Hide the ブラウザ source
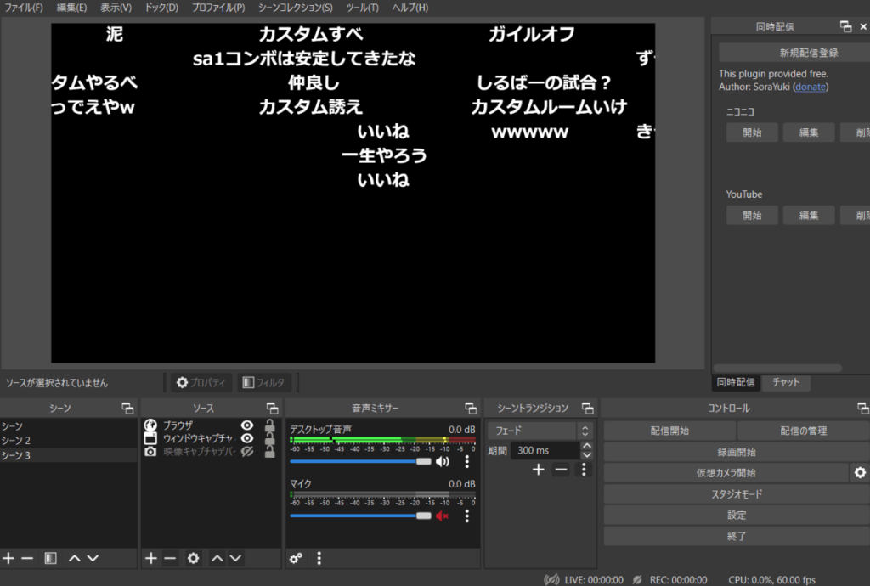The image size is (870, 586). (247, 425)
